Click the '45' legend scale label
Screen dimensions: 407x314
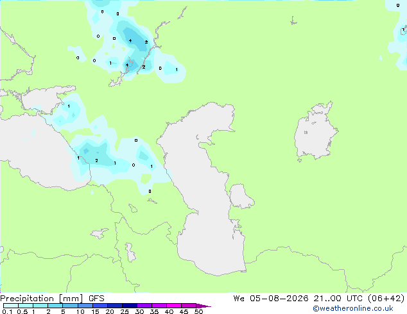(x=184, y=311)
